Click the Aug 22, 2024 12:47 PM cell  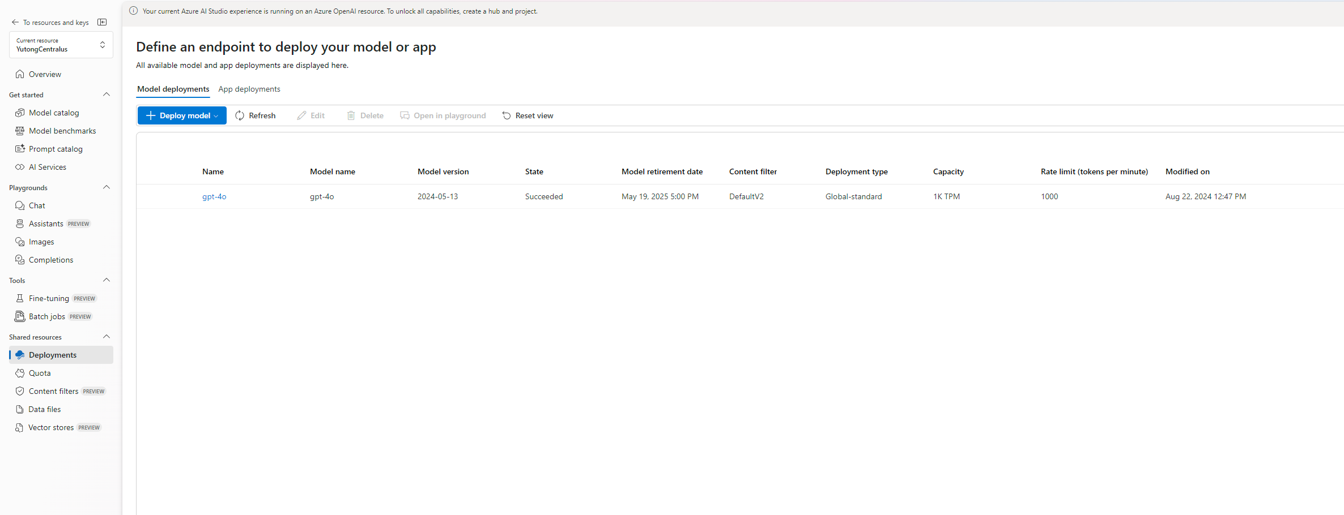point(1206,196)
